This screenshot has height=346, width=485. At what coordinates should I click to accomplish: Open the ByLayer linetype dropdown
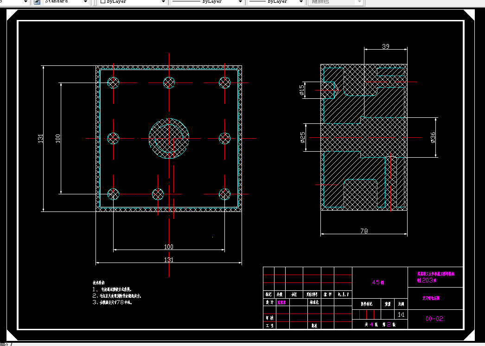(240, 1)
